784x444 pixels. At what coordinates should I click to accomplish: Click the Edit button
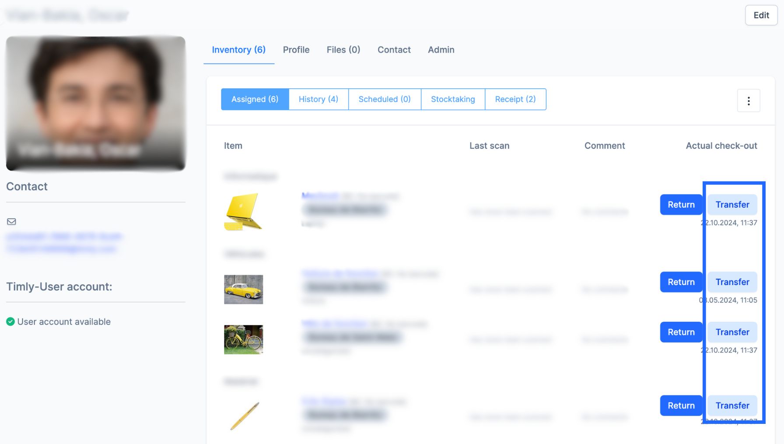click(761, 15)
